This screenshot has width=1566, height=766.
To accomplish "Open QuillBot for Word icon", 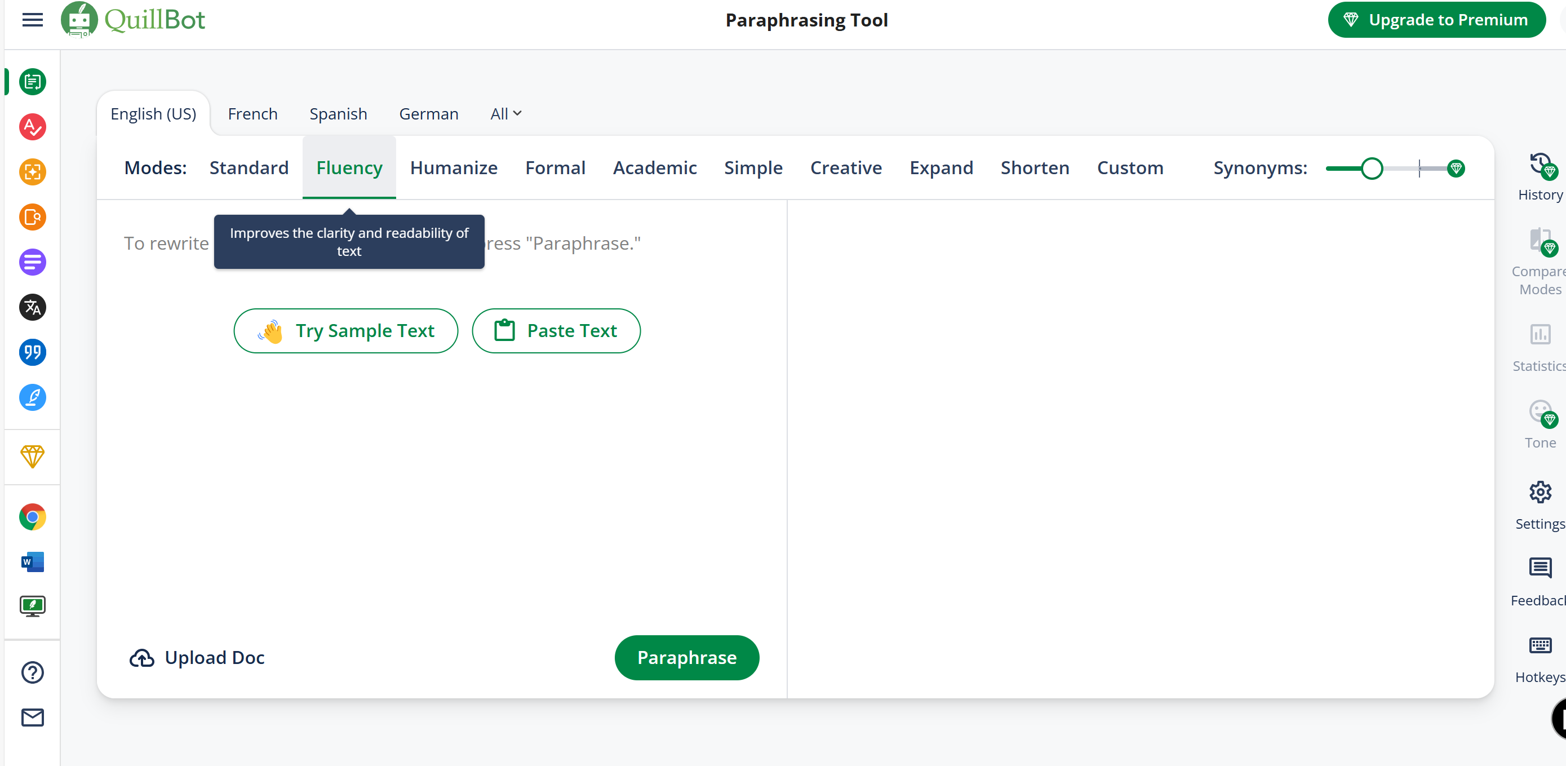I will click(x=32, y=562).
